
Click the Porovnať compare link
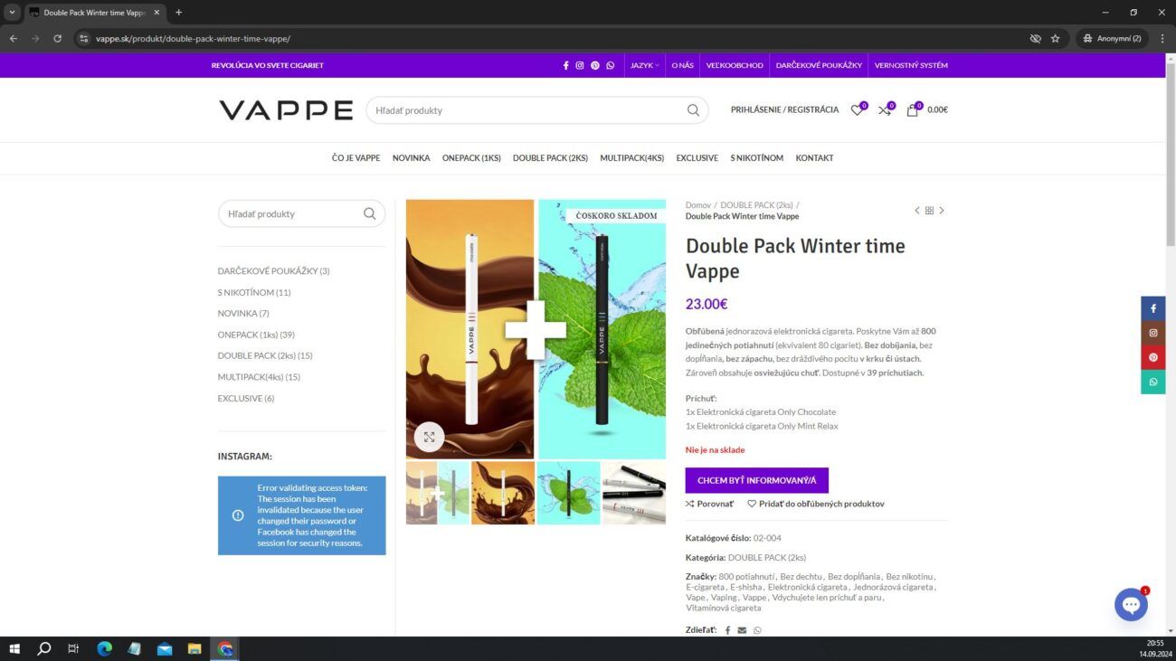coord(710,504)
